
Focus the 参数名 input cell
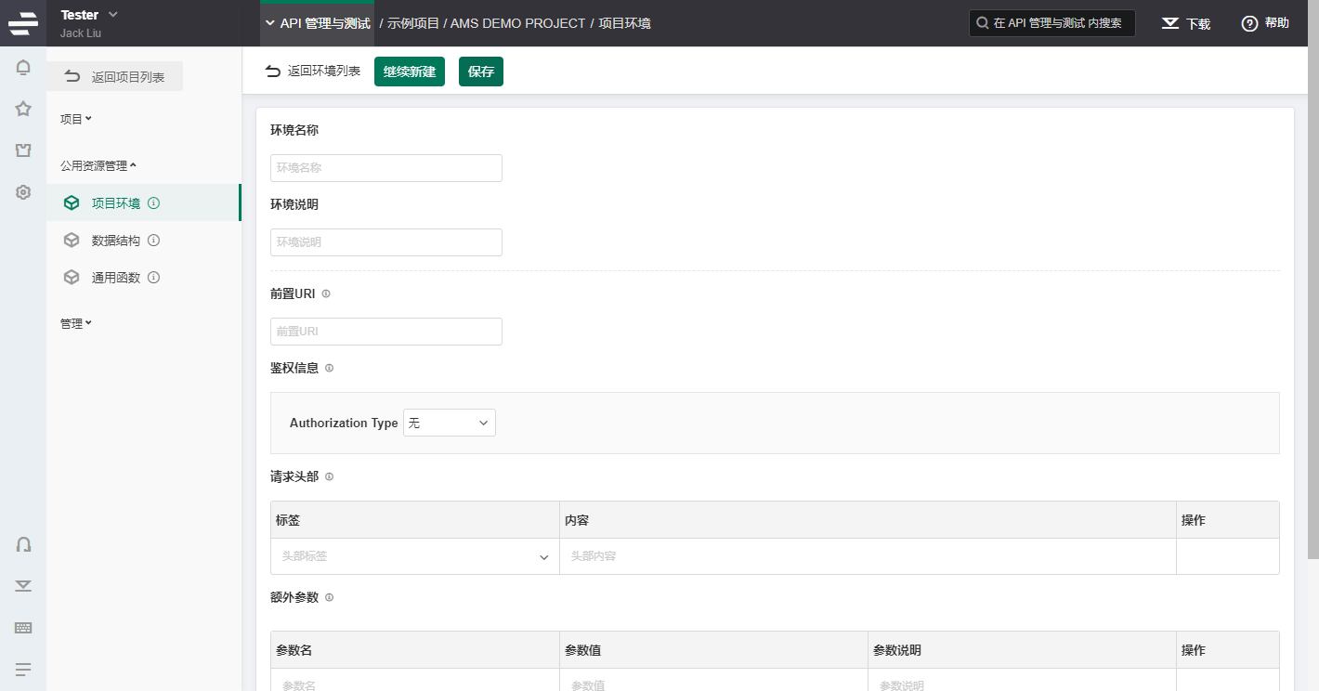(x=415, y=681)
